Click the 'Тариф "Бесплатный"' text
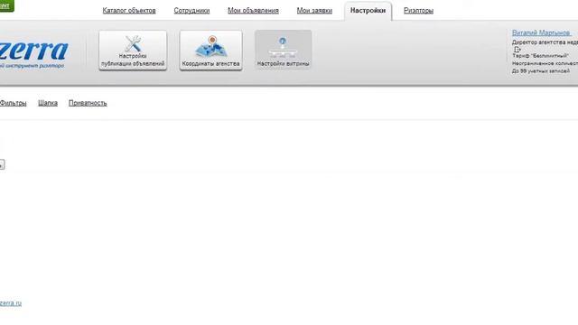The image size is (578, 325). click(x=540, y=56)
